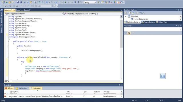
Task: Select Alphabetical sort in Properties panel
Action: click(129, 33)
